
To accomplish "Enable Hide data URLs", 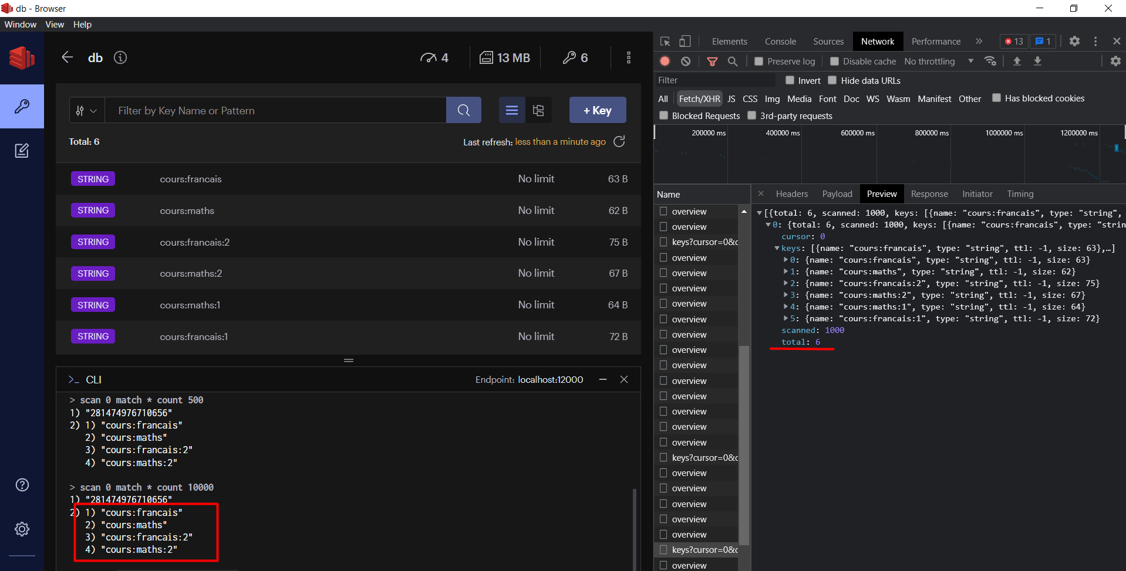I will point(832,80).
